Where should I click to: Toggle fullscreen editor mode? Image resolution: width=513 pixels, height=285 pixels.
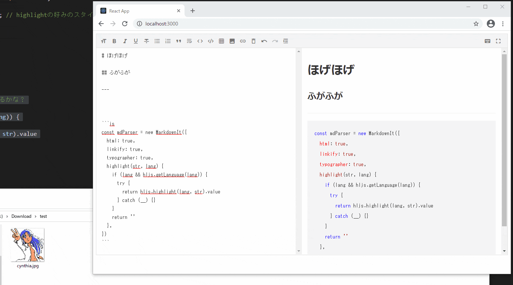coord(498,41)
